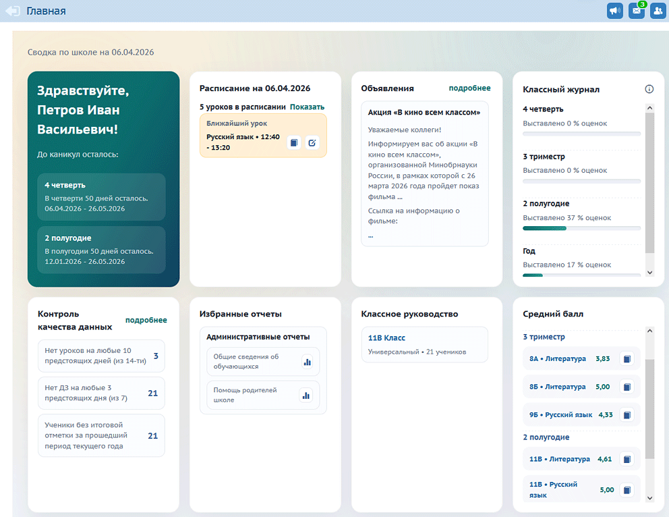This screenshot has height=517, width=669.
Task: Open the chart icon for «Общие сведения об обучающихся»
Action: (307, 361)
